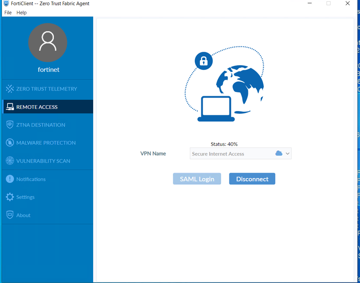
Task: Go to Zero Trust Telemetry tab
Action: [47, 88]
